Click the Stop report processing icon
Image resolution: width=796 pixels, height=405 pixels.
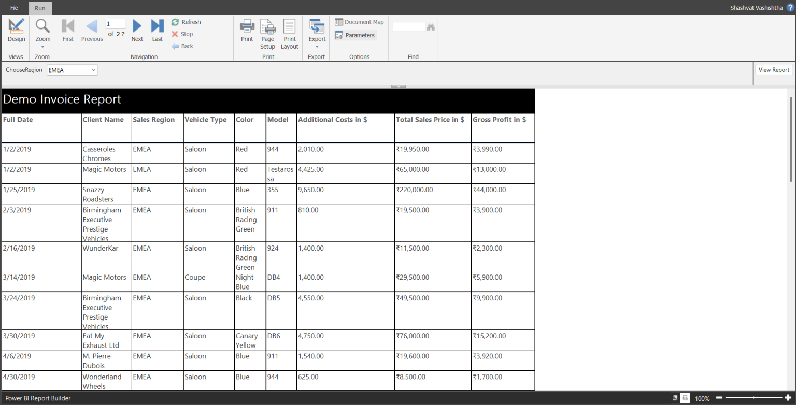[175, 34]
